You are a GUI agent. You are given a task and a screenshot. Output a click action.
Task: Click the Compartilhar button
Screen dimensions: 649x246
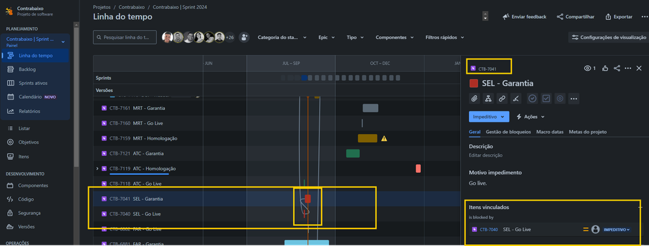pos(576,17)
